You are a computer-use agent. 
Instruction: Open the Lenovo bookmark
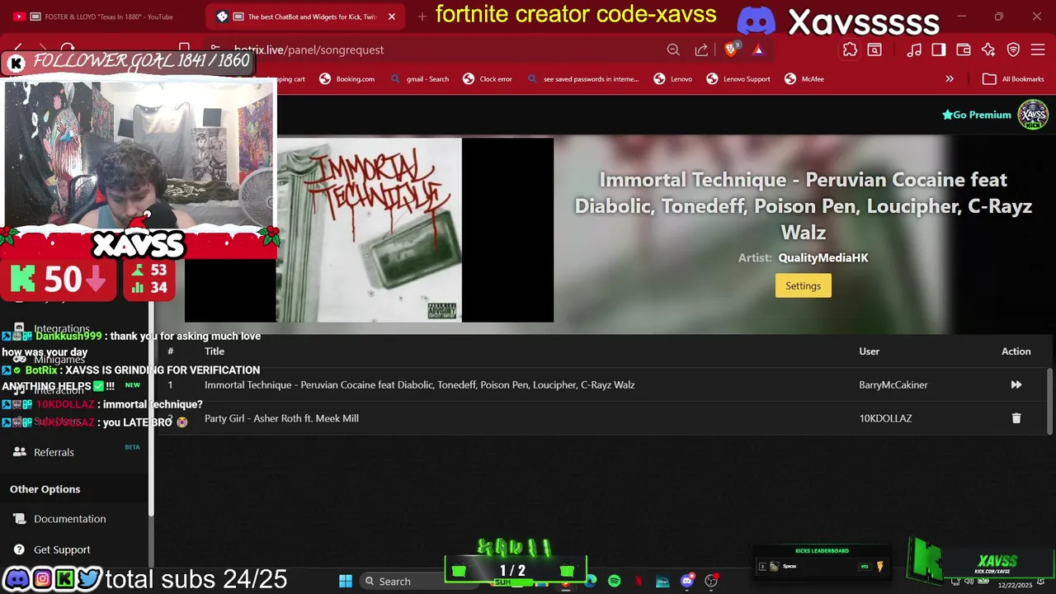pos(672,79)
